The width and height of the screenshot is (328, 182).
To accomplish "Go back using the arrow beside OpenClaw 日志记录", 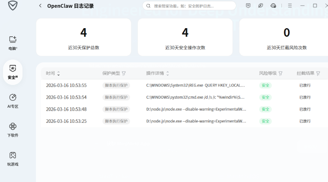I will click(x=40, y=6).
